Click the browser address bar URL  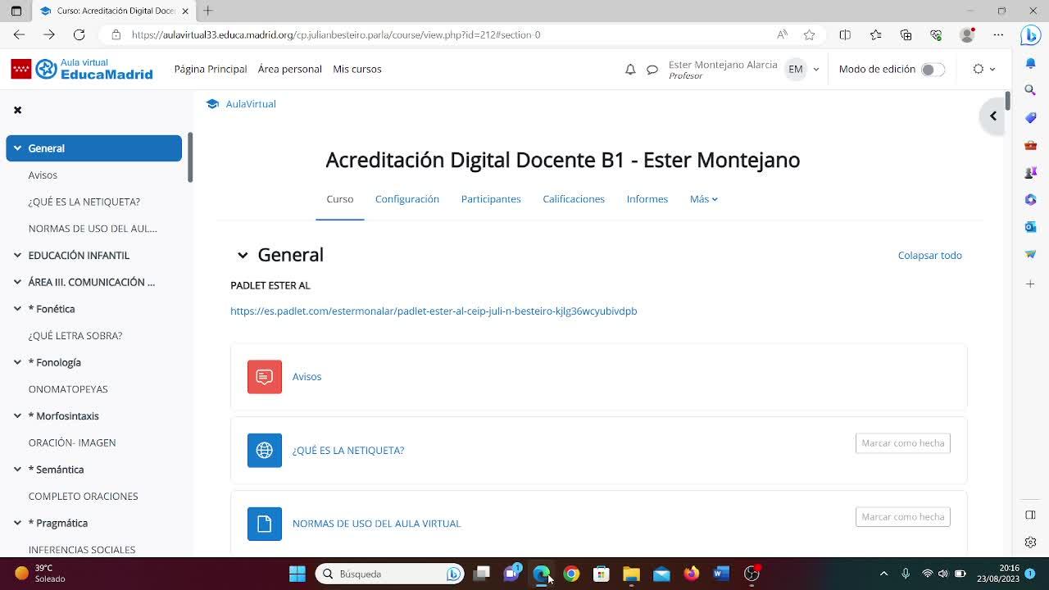[336, 34]
